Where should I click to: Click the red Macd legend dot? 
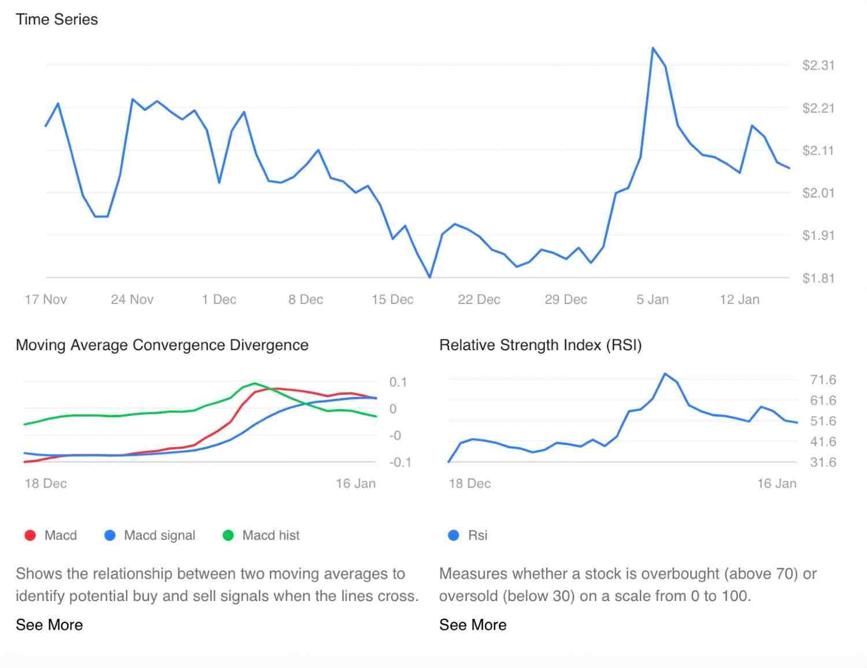[30, 536]
